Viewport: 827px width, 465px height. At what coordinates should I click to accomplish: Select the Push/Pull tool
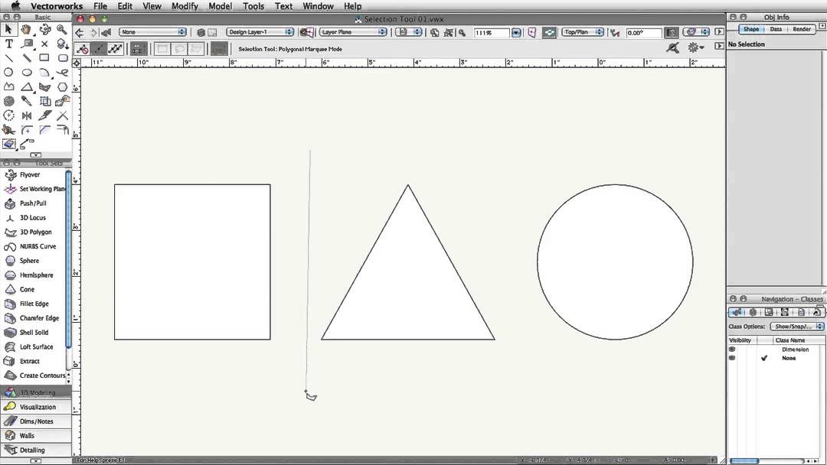(34, 203)
